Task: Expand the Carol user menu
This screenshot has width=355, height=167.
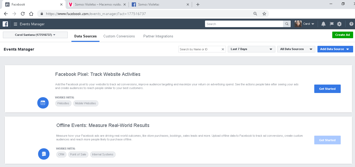Action: point(308,24)
